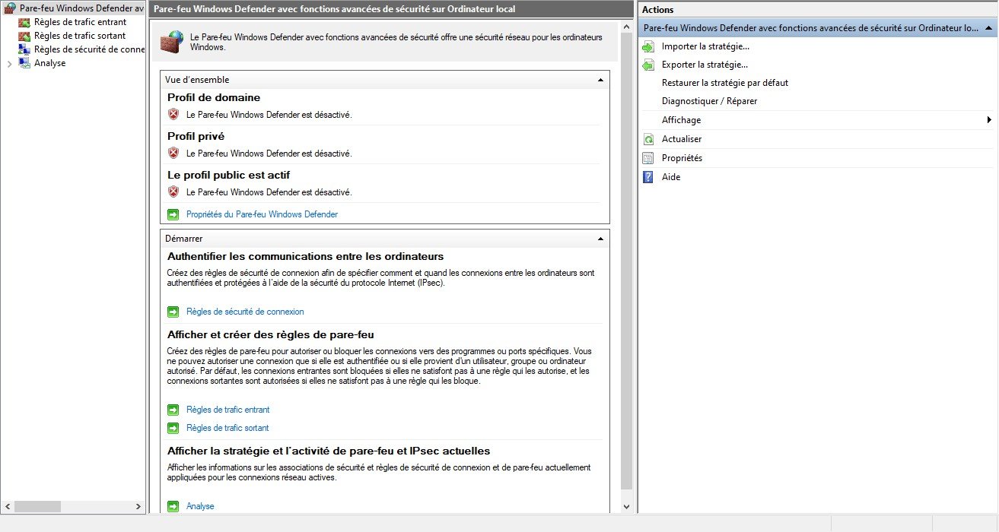Click the Profil privé heading
This screenshot has width=999, height=532.
tap(196, 136)
